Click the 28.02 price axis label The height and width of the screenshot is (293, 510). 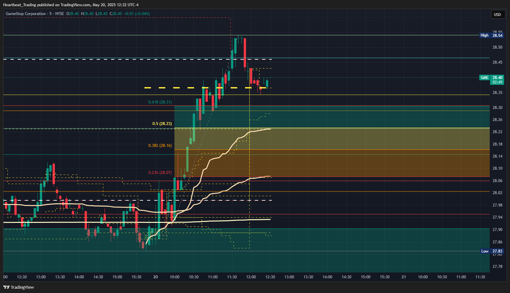pyautogui.click(x=497, y=193)
